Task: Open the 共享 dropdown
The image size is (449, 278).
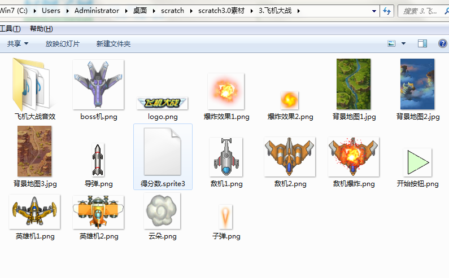Action: point(18,44)
